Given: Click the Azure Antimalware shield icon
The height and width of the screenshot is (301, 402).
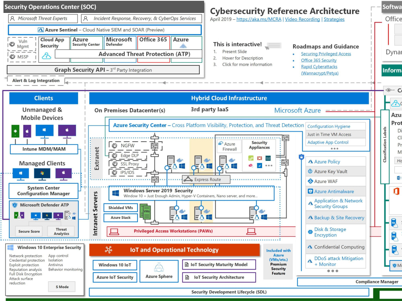Looking at the screenshot, I should point(310,191).
